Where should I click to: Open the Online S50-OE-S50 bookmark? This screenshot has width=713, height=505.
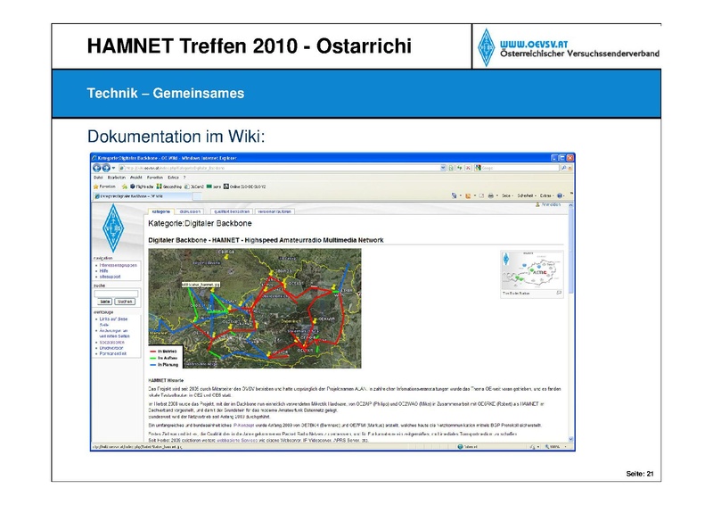(244, 186)
